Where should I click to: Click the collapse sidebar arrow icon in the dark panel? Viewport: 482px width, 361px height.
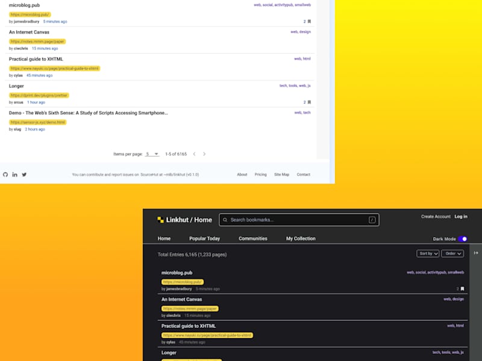click(476, 253)
